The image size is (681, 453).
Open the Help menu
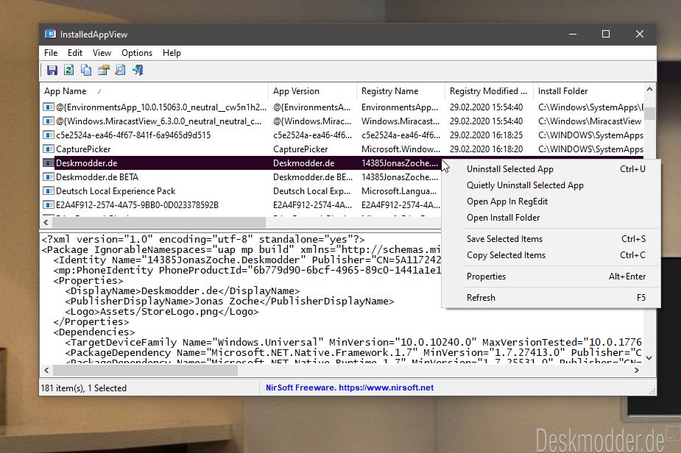pos(172,53)
